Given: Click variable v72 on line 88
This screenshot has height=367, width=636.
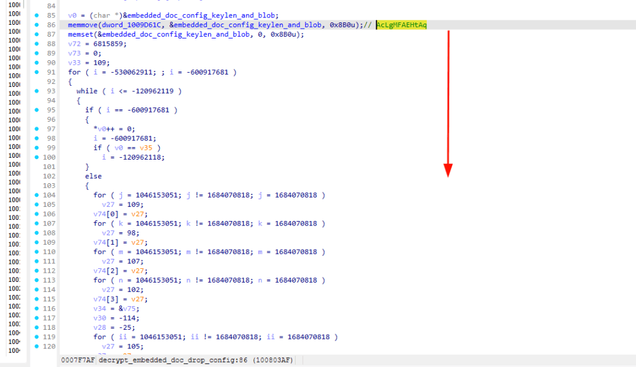Looking at the screenshot, I should pos(75,44).
